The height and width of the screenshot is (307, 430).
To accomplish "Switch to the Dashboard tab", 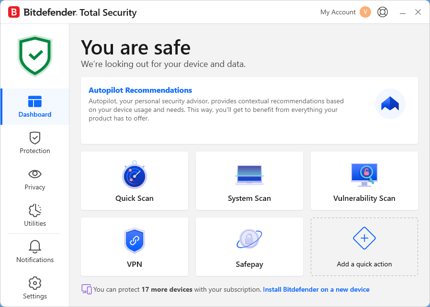I will pos(34,107).
